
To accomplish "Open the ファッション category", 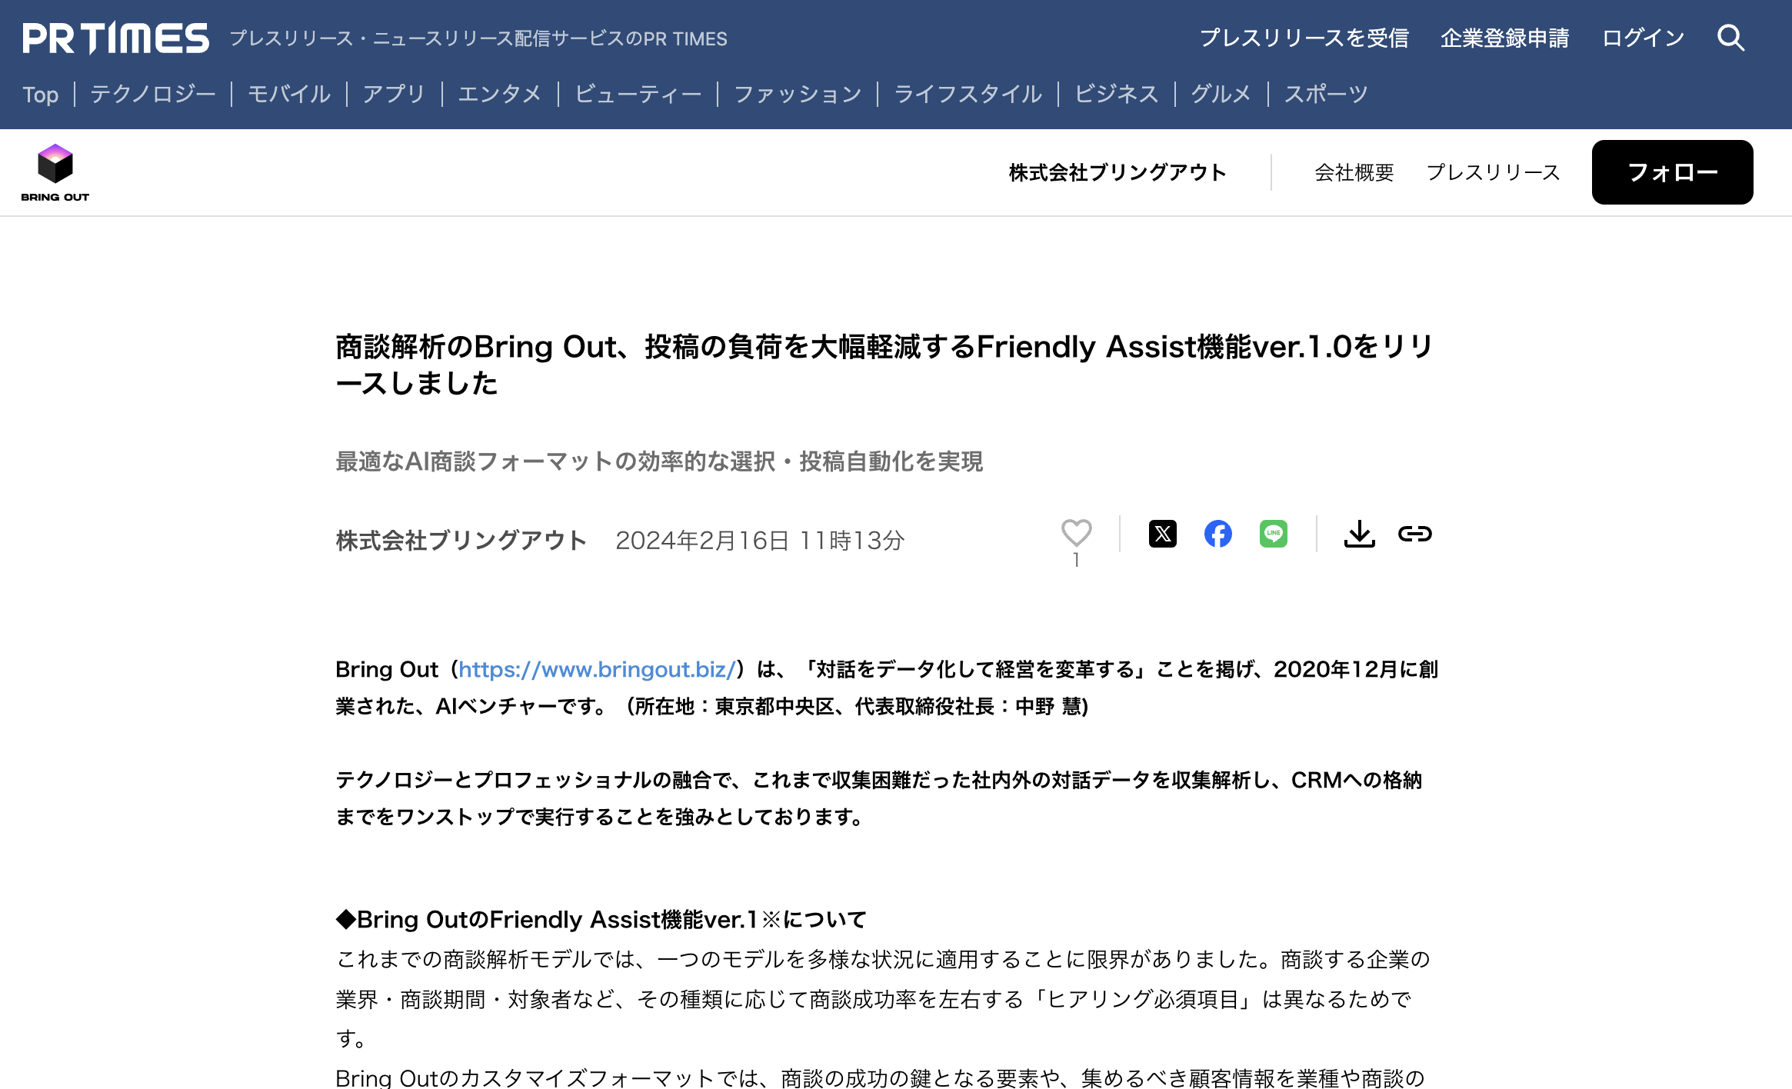I will click(x=798, y=95).
